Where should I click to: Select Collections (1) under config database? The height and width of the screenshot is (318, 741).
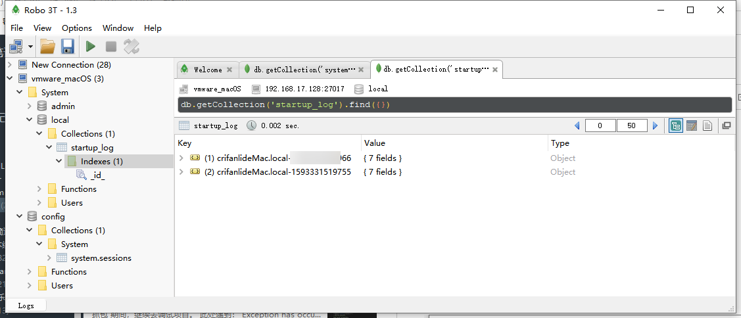click(x=78, y=230)
